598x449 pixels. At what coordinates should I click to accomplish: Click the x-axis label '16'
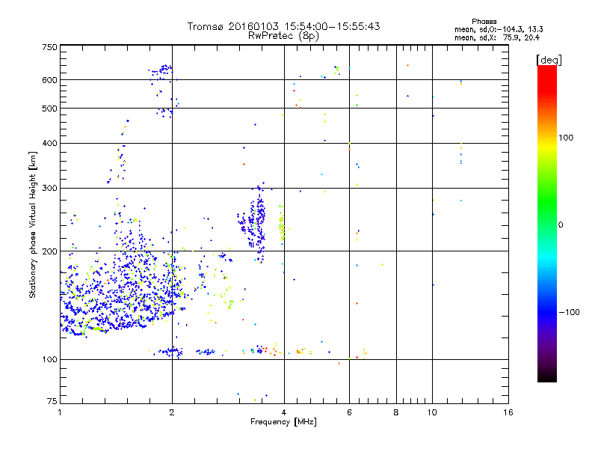(508, 412)
